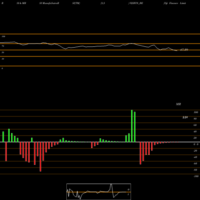Viewport: 200px width, 200px height.
Task: Click the SI & MR header text
Action: [21, 3]
